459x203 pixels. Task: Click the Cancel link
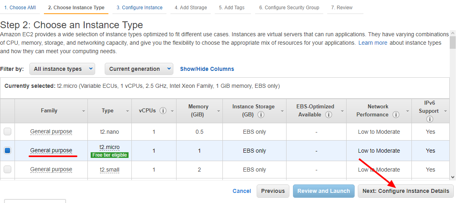(x=242, y=191)
